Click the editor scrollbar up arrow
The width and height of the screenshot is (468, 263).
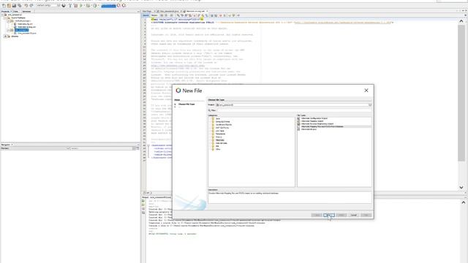[x=461, y=21]
